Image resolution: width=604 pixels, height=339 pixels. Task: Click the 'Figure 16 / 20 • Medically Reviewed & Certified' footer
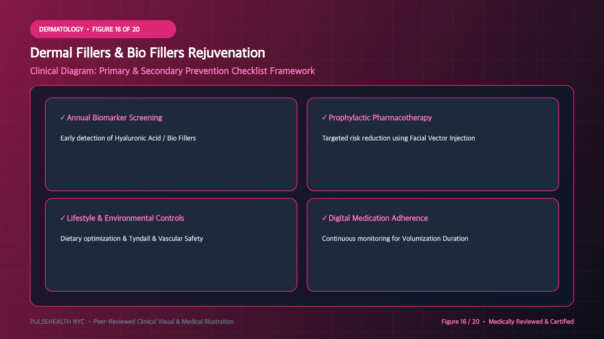click(x=507, y=321)
